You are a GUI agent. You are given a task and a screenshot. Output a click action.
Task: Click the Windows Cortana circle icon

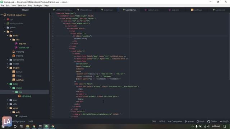click(15, 126)
